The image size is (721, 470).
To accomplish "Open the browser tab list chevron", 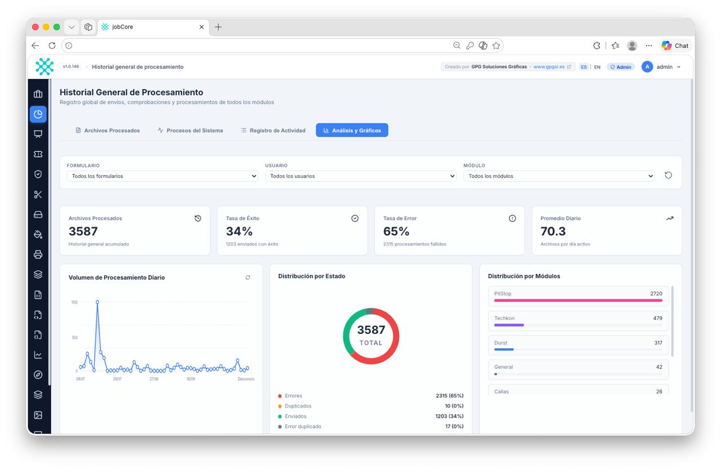I will (72, 27).
